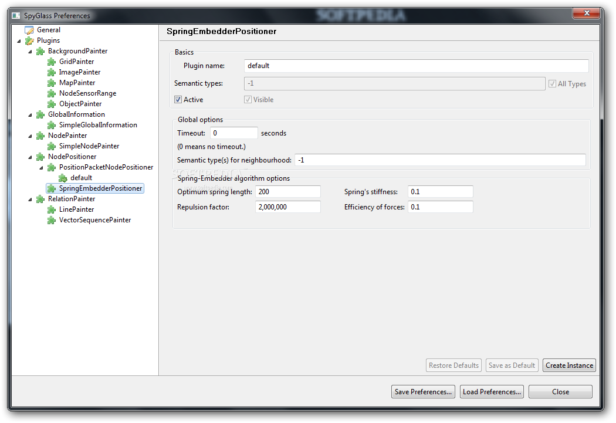616x423 pixels.
Task: Click the Save as Default button
Action: [512, 366]
